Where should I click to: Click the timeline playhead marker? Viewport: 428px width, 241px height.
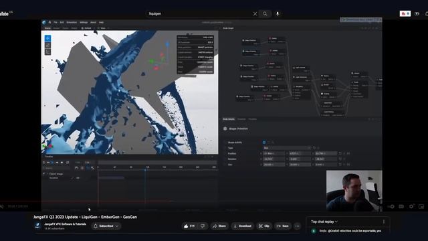pyautogui.click(x=145, y=170)
